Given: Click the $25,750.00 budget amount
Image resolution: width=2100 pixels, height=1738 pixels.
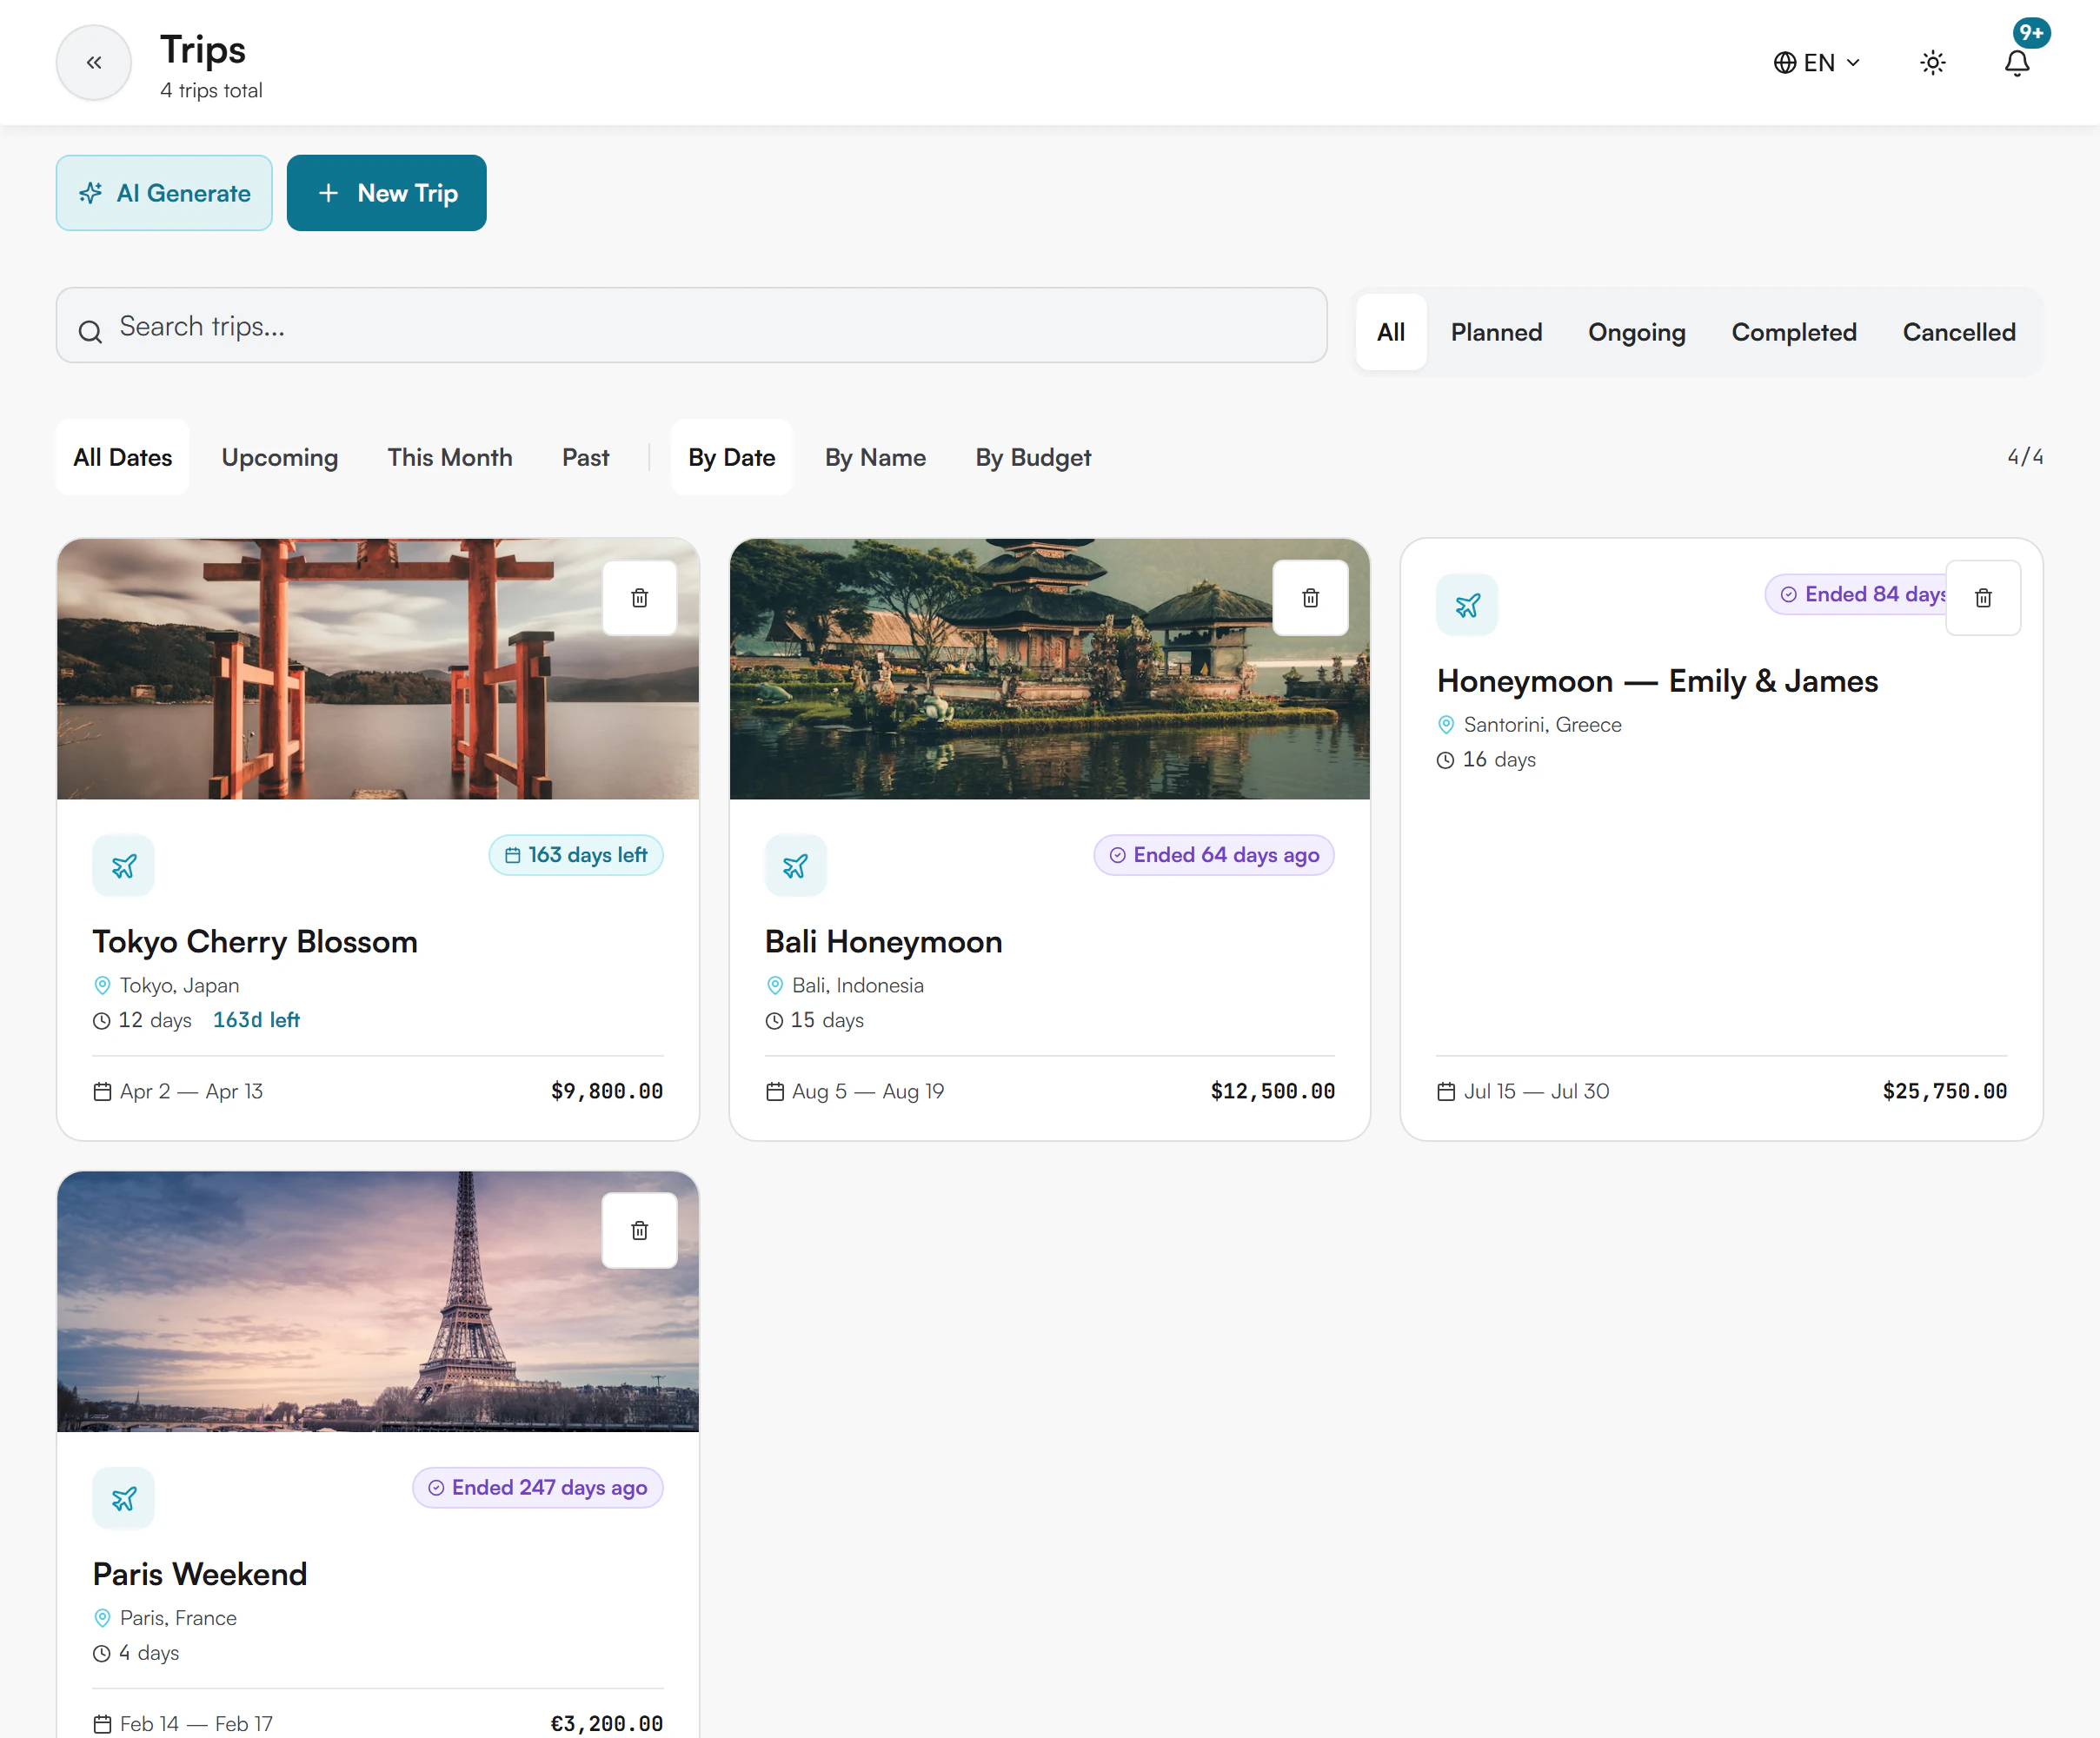Looking at the screenshot, I should tap(1944, 1091).
